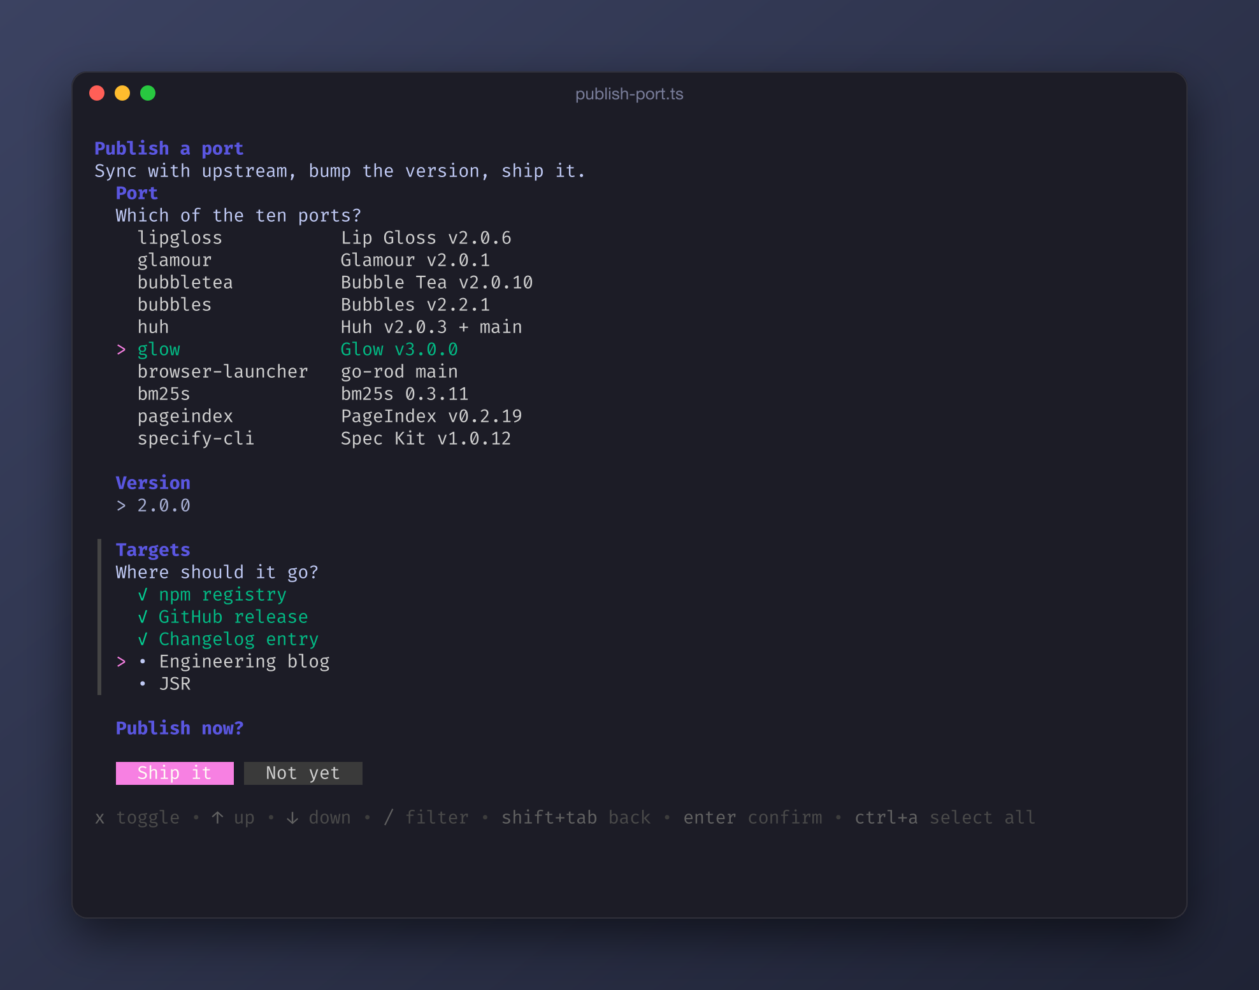Screen dimensions: 1259x990
Task: Click the highlighted glow port
Action: pyautogui.click(x=298, y=349)
